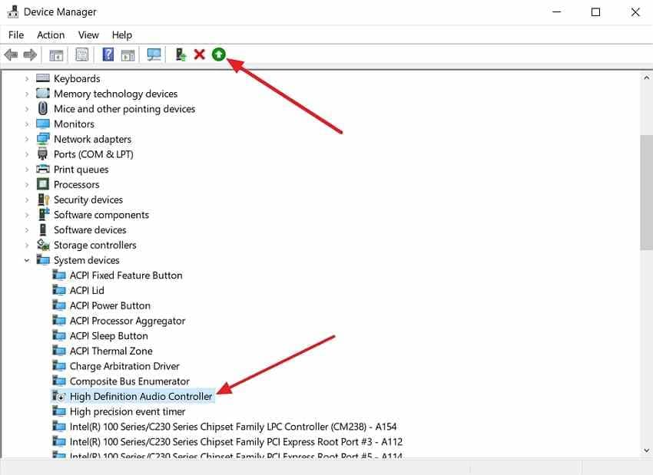Click Scan for hardware changes monitor icon

pos(154,54)
